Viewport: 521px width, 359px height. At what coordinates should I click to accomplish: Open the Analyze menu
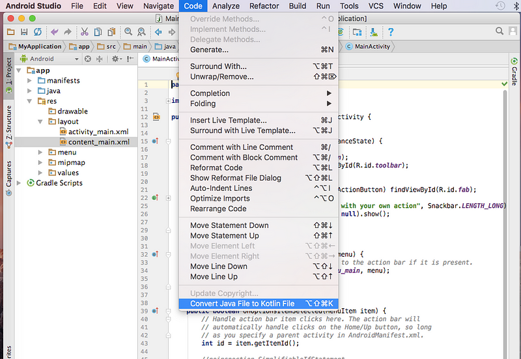(226, 6)
